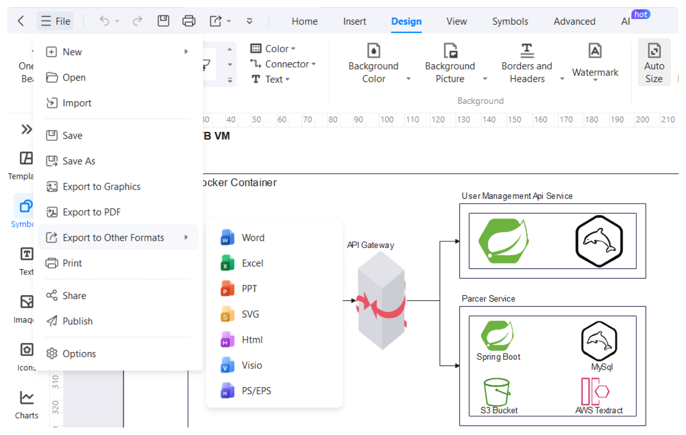Open Background Picture dropdown arrow
The height and width of the screenshot is (435, 686).
485,79
